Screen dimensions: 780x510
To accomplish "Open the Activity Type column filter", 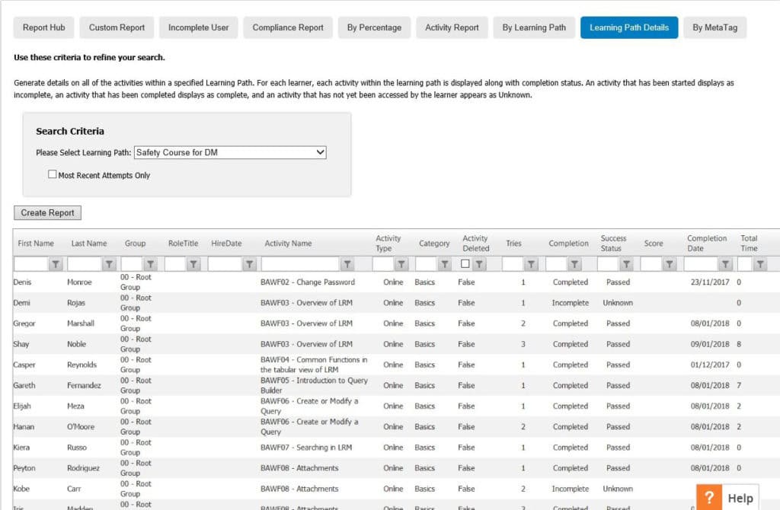I will 400,263.
